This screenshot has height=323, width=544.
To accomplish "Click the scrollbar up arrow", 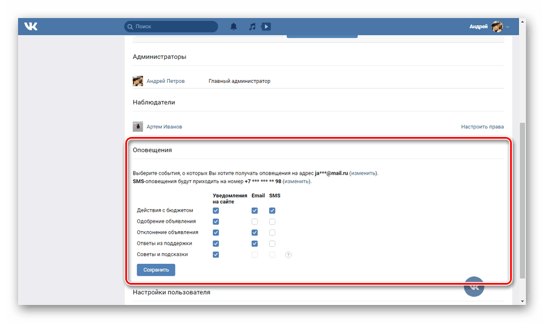I will [522, 22].
